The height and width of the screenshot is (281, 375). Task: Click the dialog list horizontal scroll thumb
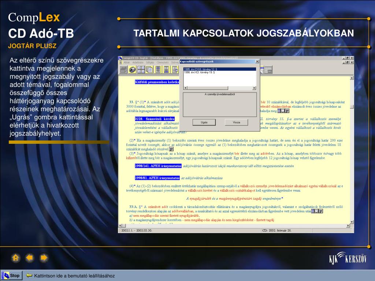click(208, 88)
